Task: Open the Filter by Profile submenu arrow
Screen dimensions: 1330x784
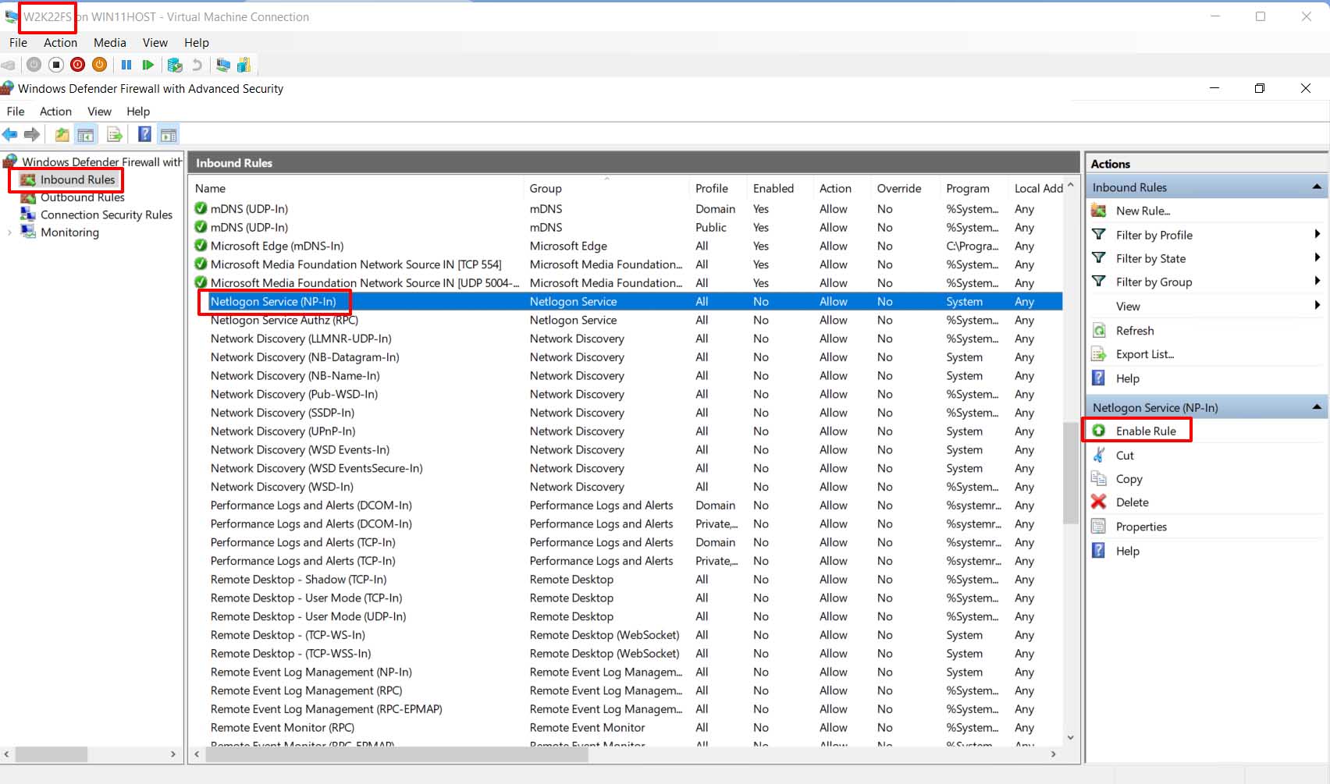Action: coord(1317,234)
